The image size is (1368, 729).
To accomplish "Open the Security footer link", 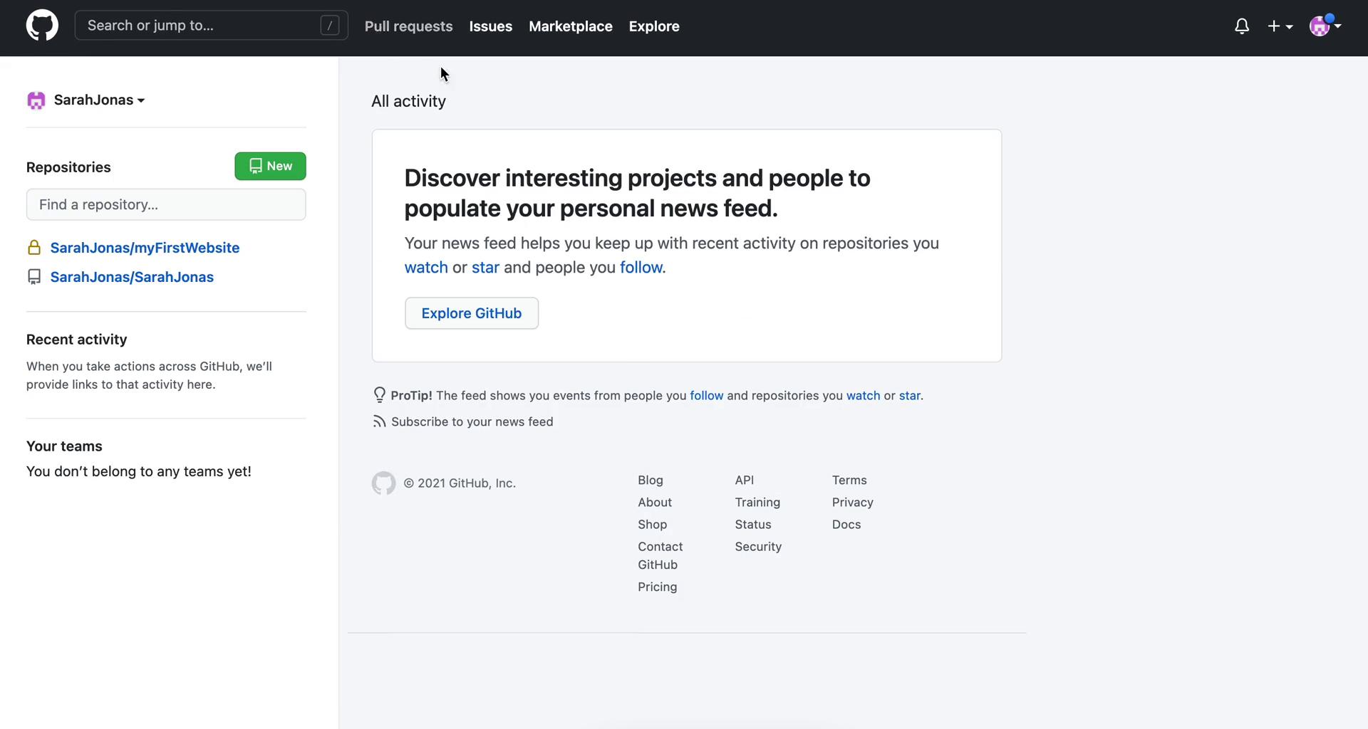I will (x=758, y=547).
